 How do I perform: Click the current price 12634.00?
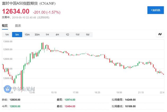(x=16, y=11)
